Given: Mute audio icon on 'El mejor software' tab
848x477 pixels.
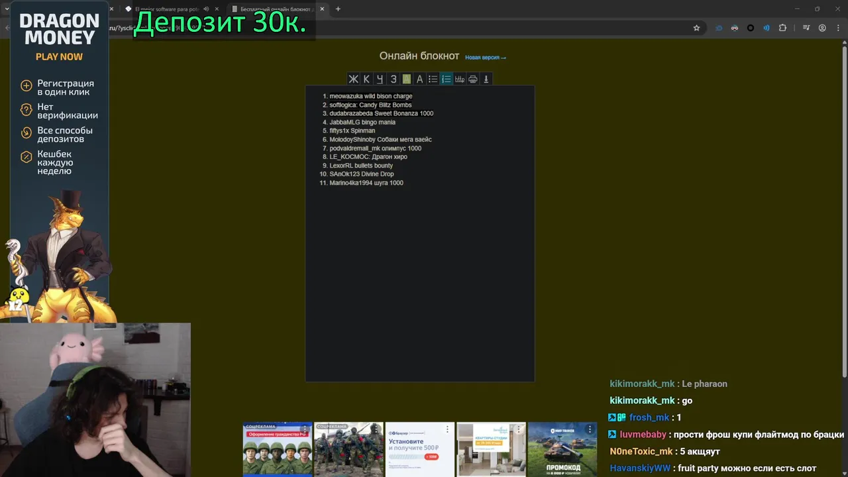Looking at the screenshot, I should (x=206, y=9).
